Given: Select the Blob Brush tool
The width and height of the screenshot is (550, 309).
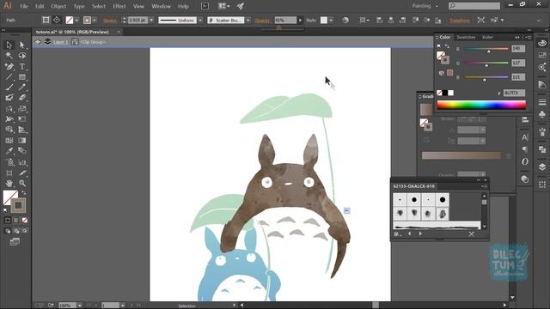Looking at the screenshot, I should tap(9, 98).
